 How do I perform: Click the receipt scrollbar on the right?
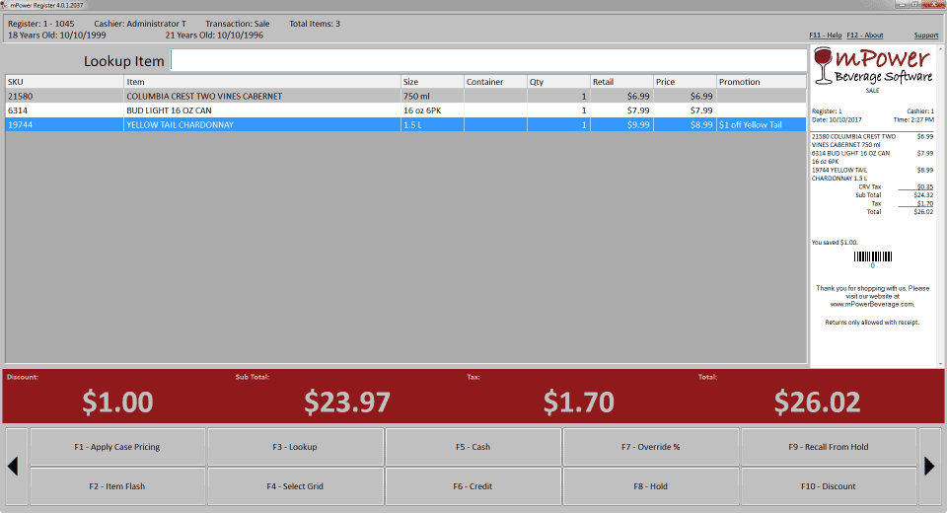click(x=939, y=206)
